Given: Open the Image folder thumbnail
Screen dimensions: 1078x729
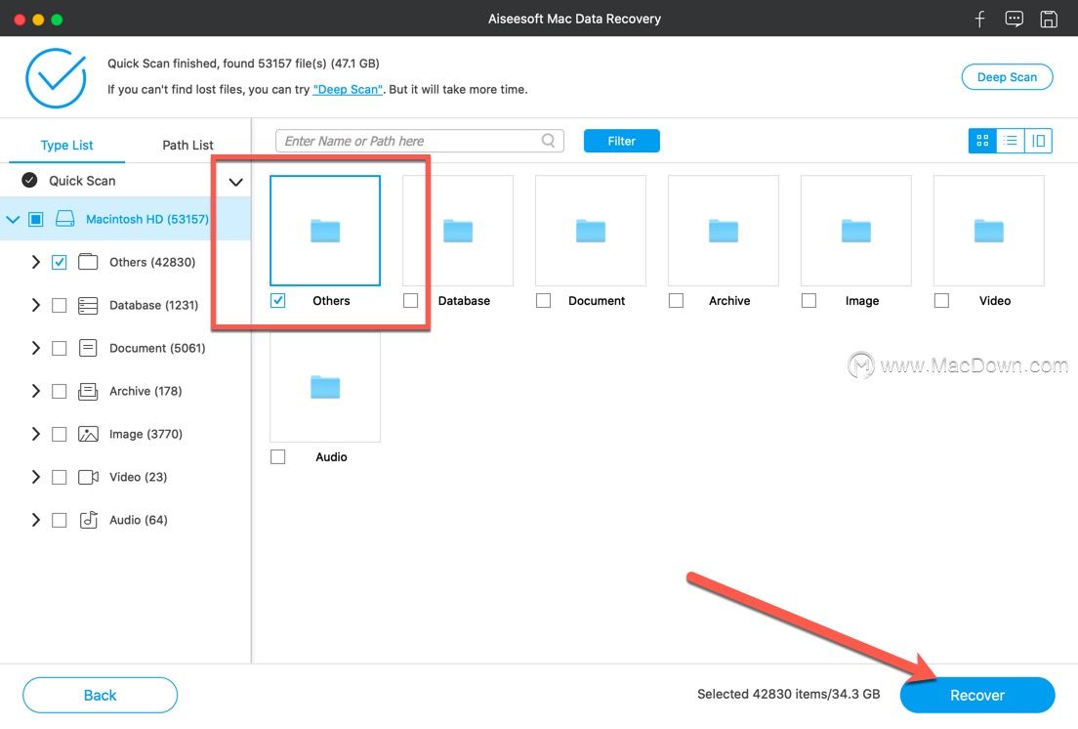Looking at the screenshot, I should pos(856,231).
